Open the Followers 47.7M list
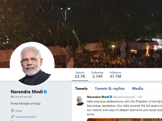 (115, 75)
